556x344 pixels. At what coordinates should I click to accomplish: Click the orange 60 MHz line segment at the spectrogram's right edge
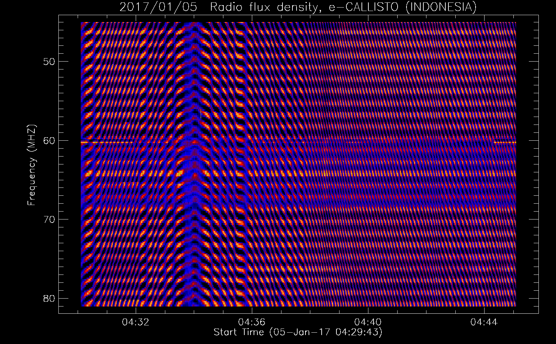pos(505,142)
